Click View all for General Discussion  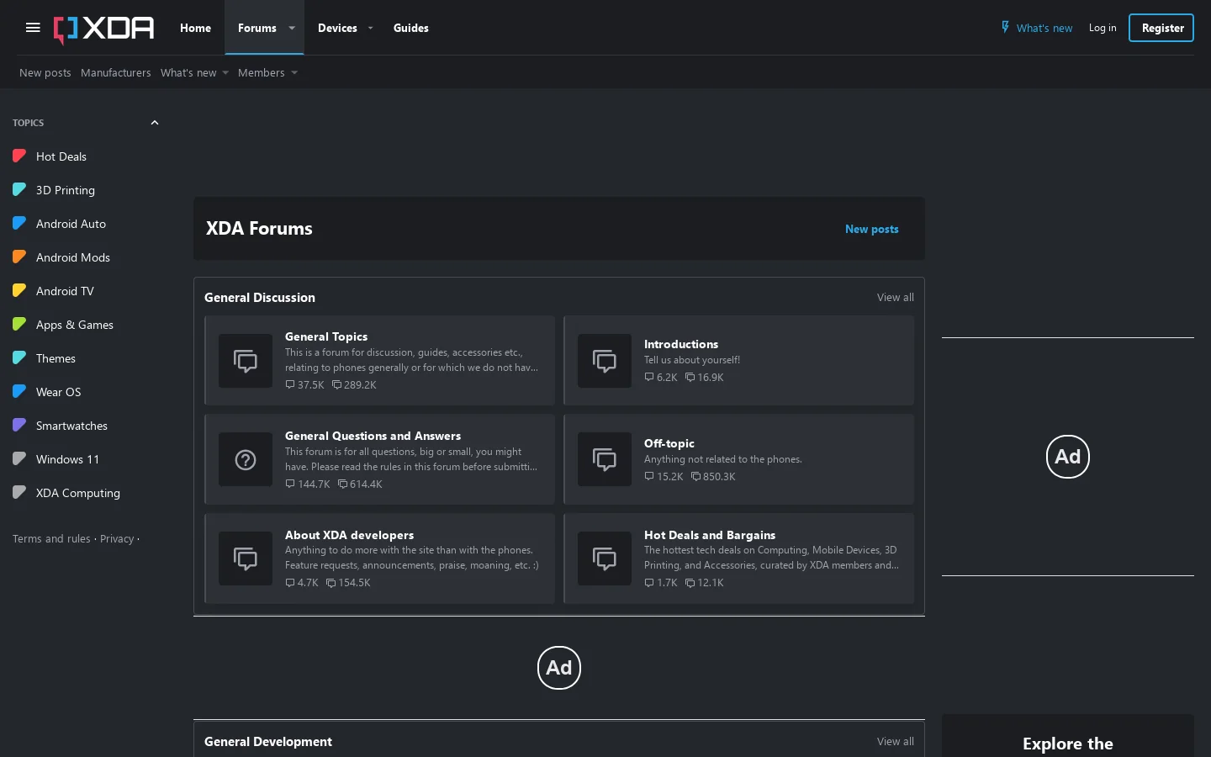[896, 298]
